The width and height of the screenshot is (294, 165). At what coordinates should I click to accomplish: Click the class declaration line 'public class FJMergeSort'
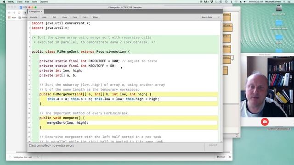click(x=81, y=52)
